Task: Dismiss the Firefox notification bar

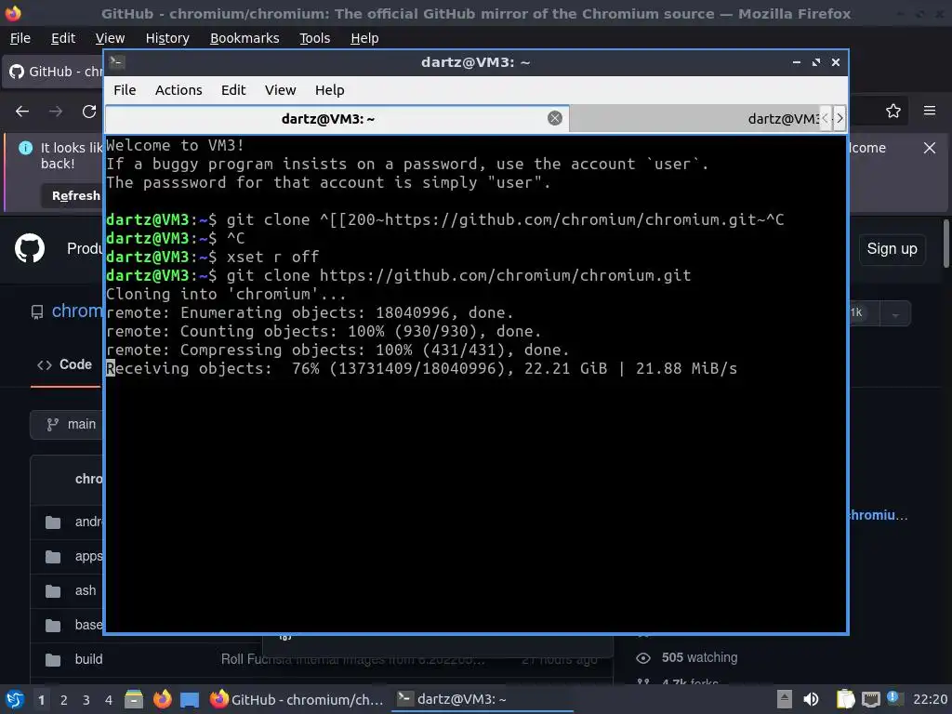Action: click(930, 148)
